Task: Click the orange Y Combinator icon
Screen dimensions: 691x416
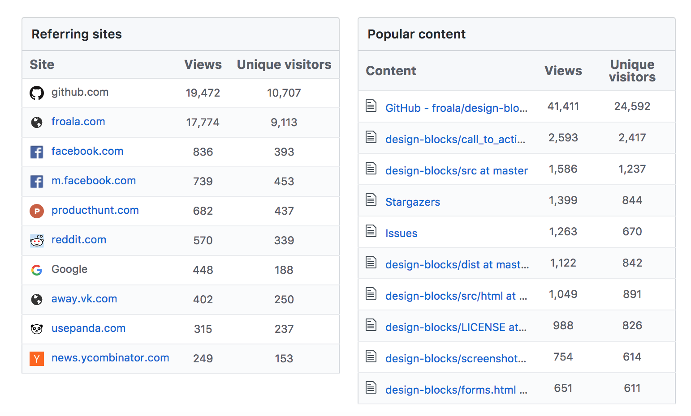Action: 36,359
